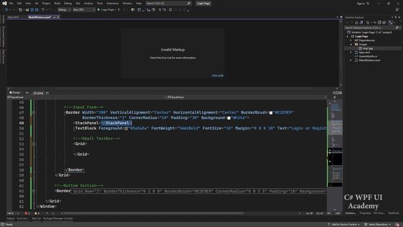Screen dimensions: 403x227
Task: Click the White Background color swatch
Action: [x=229, y=118]
